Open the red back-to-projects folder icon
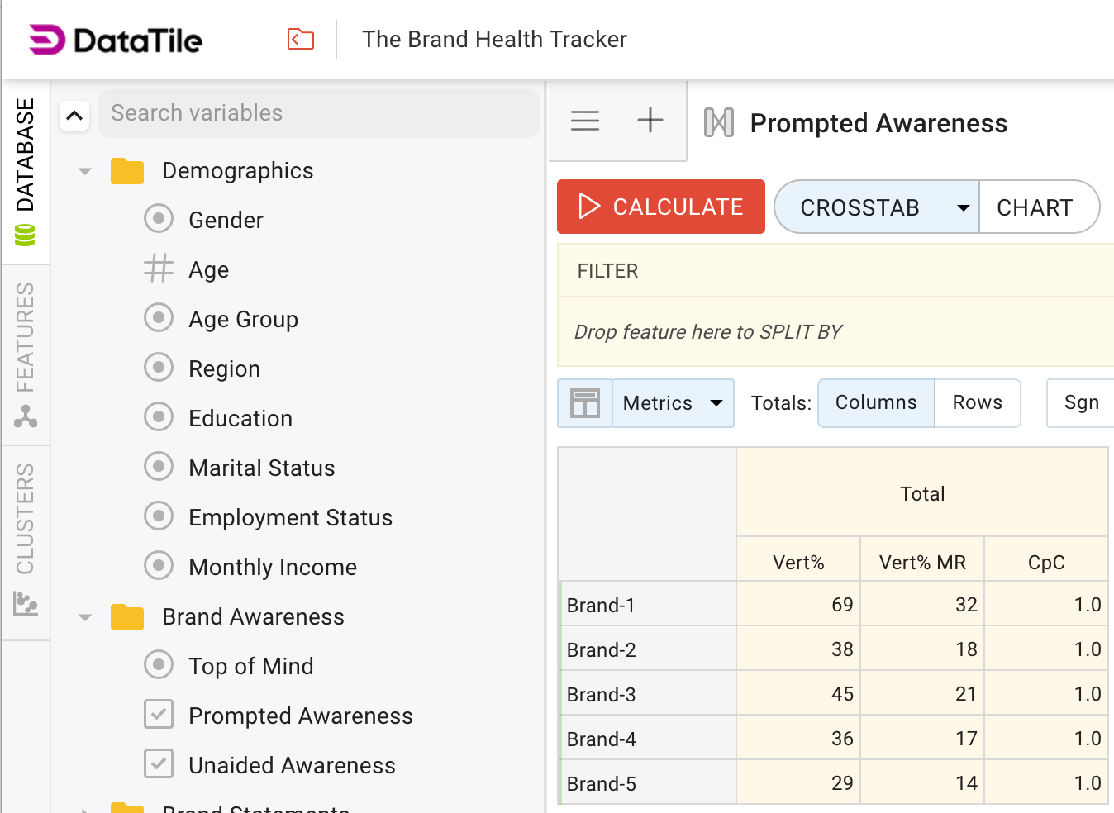This screenshot has height=813, width=1114. pyautogui.click(x=301, y=39)
